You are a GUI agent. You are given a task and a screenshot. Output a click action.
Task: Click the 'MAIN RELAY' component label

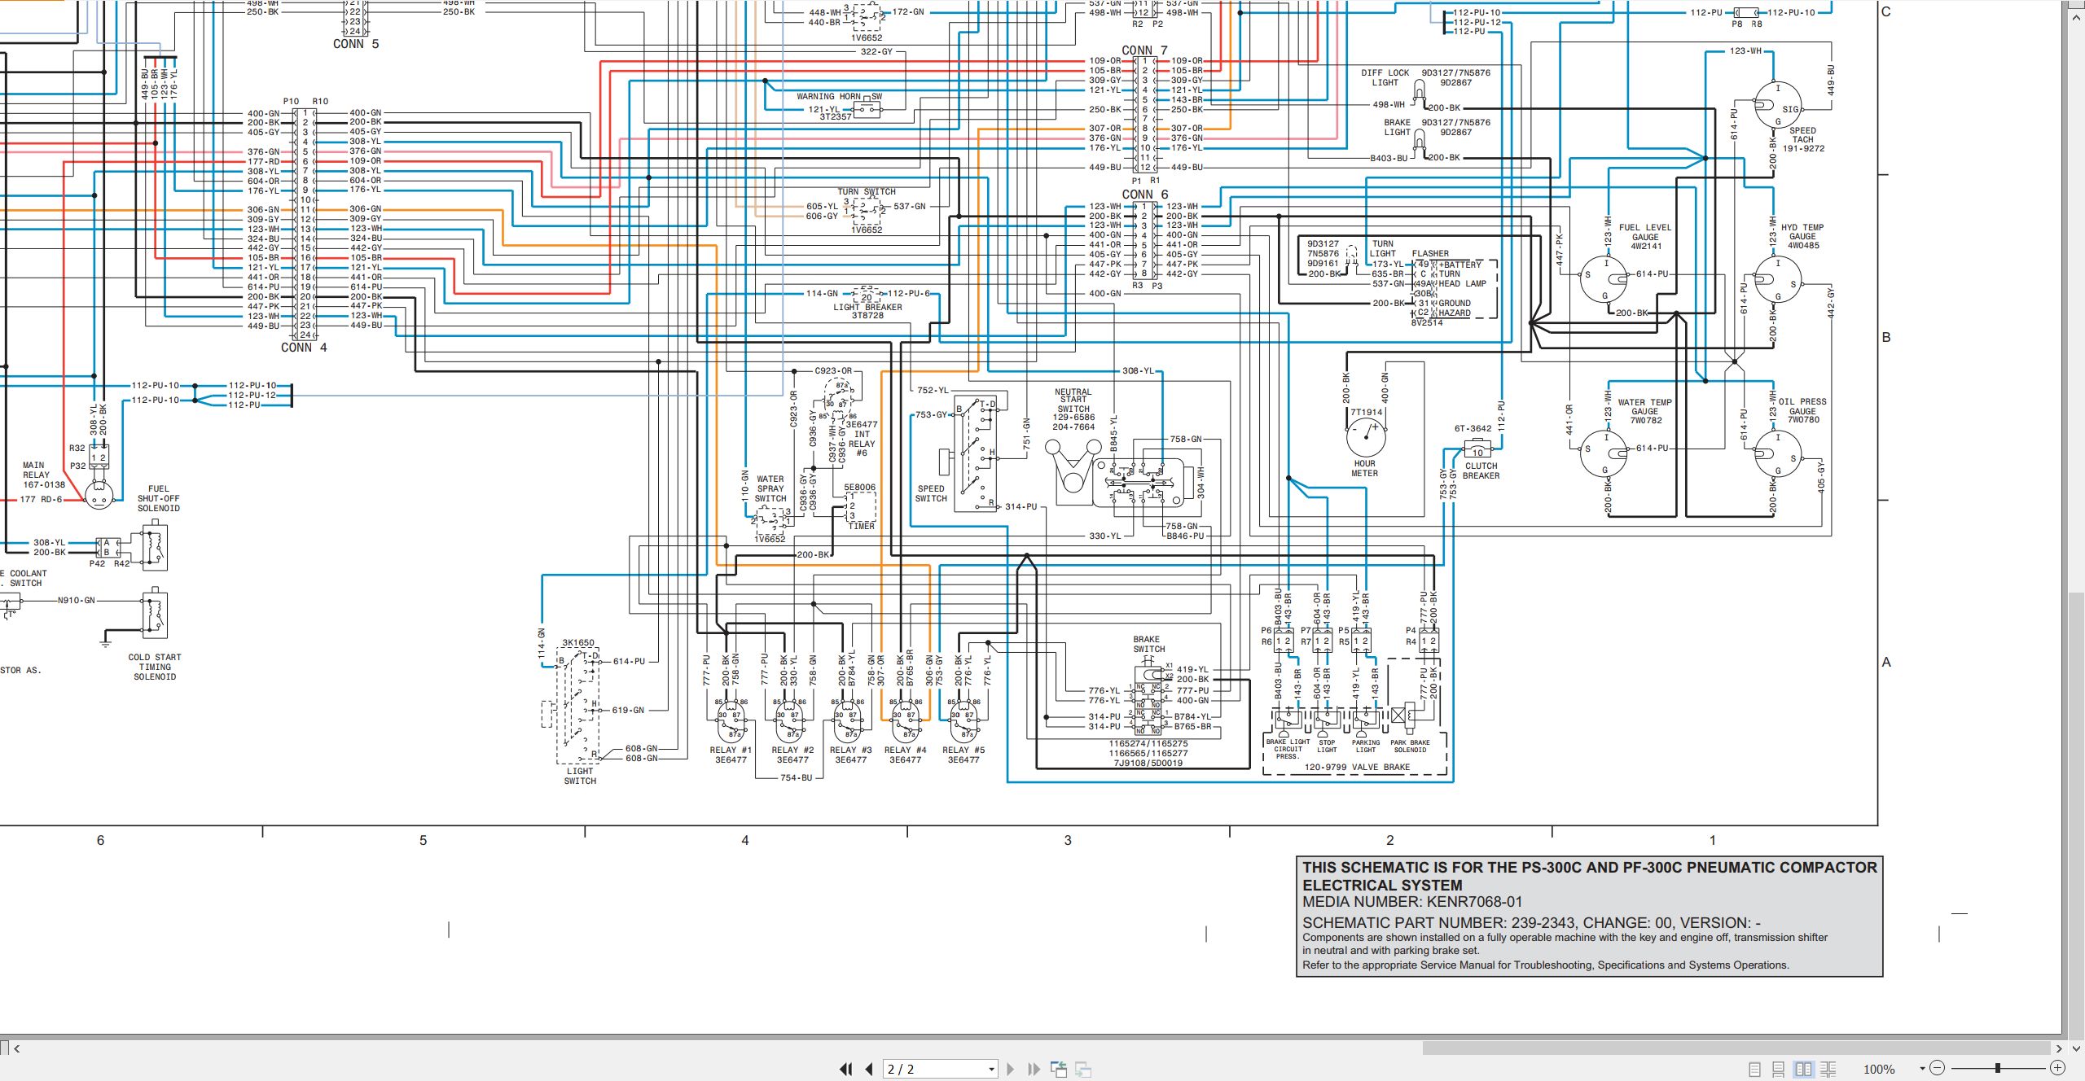pos(36,470)
